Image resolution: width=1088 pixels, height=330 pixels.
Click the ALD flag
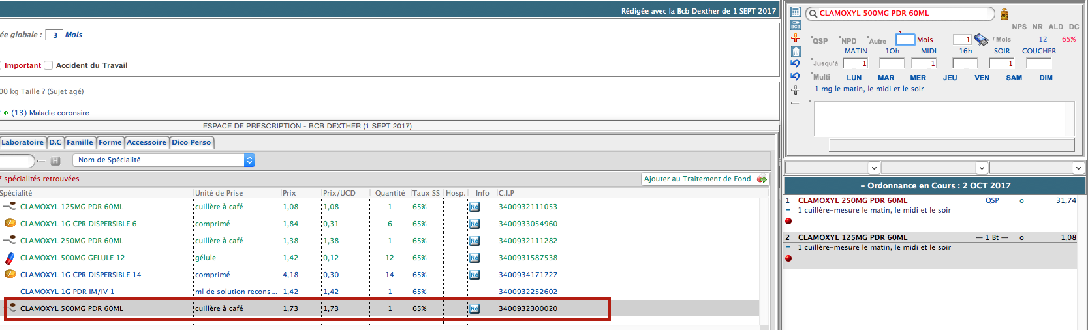pos(1055,27)
